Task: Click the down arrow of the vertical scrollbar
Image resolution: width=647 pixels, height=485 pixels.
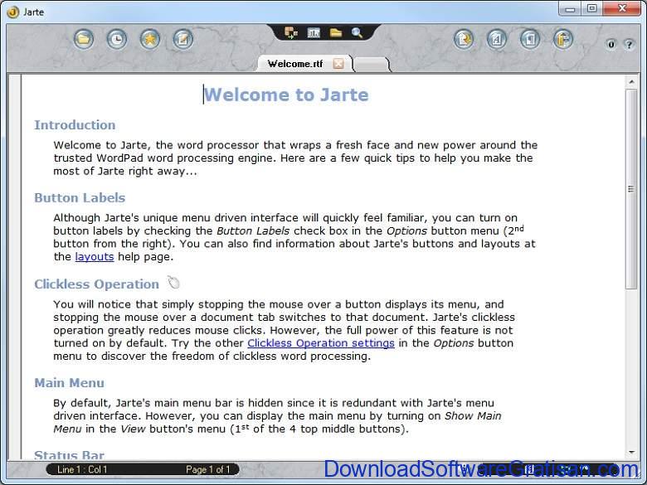Action: click(x=631, y=453)
